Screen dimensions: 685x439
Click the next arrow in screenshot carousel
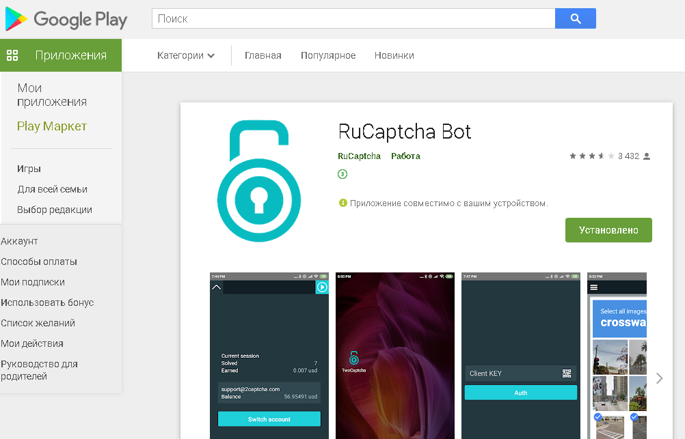point(659,378)
